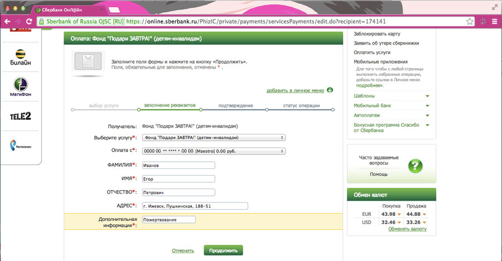The height and width of the screenshot is (261, 502).
Task: Click the 'подтверждение' step
Action: click(235, 105)
